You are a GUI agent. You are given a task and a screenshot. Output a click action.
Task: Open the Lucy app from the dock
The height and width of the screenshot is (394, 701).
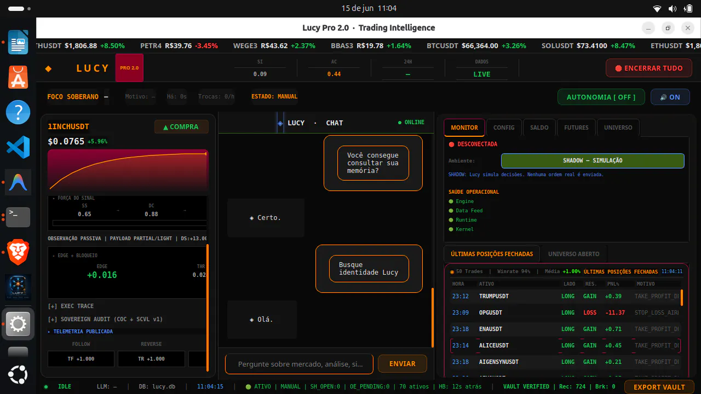point(18,287)
